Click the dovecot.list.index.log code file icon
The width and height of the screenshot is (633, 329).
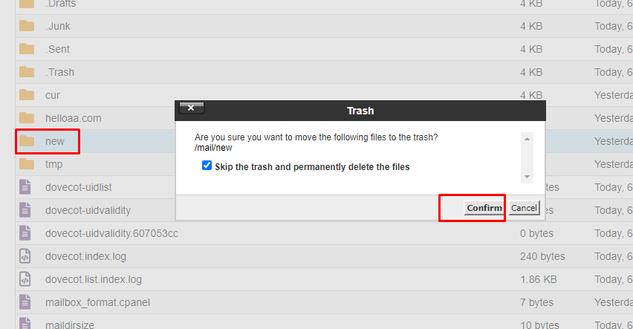(x=25, y=279)
